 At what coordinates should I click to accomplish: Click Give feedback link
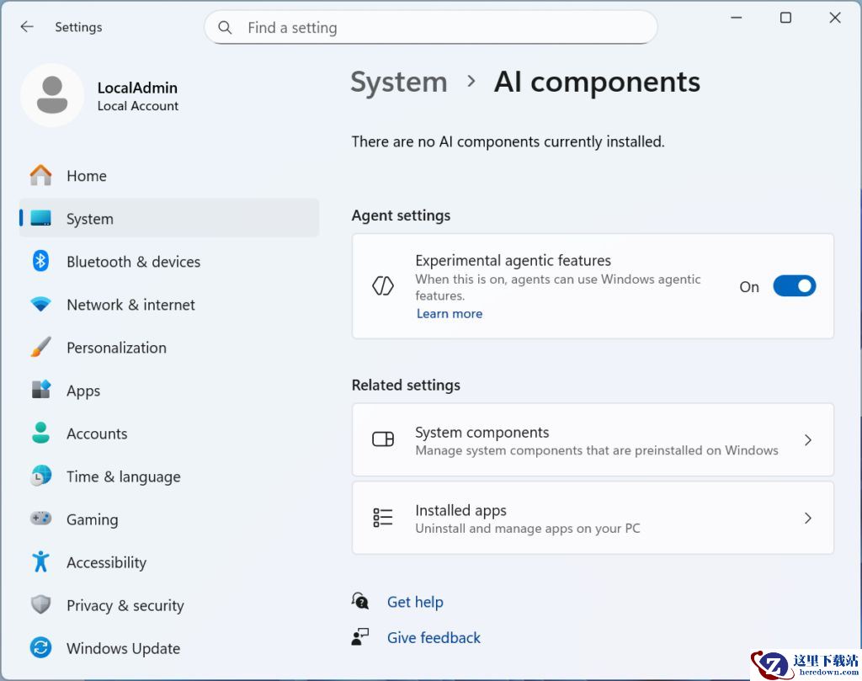point(434,638)
